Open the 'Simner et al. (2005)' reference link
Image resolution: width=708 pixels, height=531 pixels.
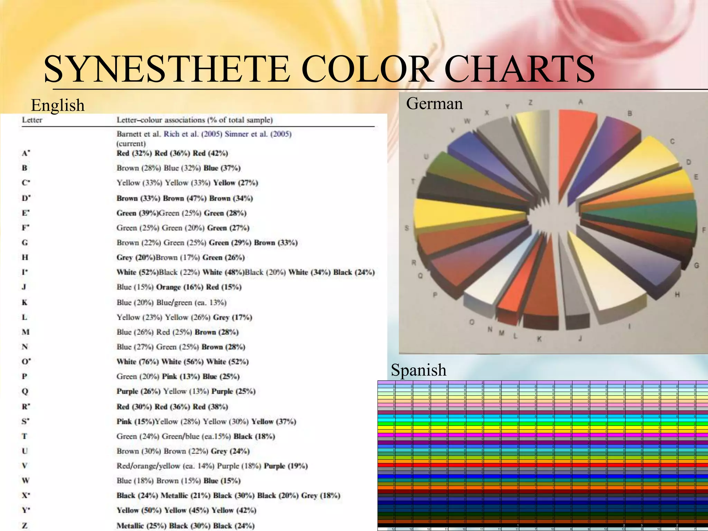[x=258, y=134]
